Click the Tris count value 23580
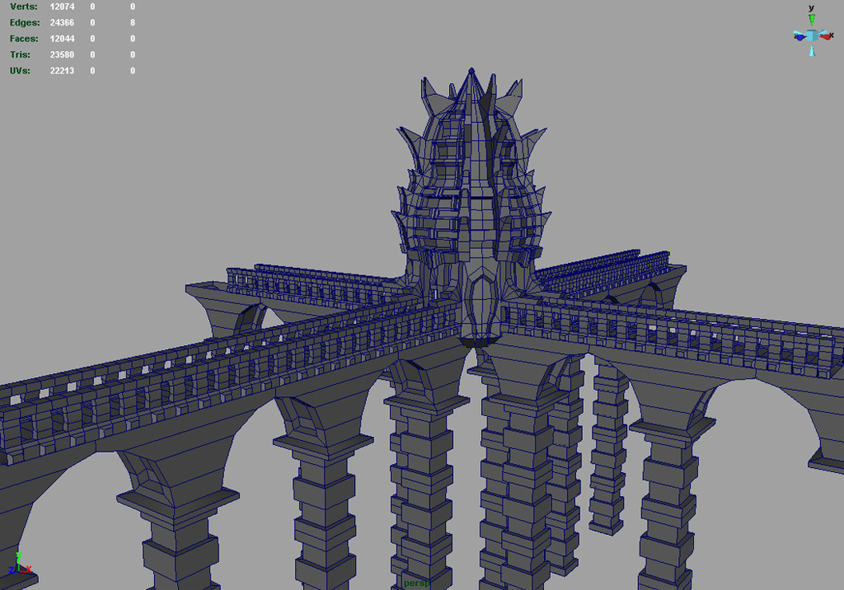Viewport: 844px width, 590px height. pyautogui.click(x=62, y=55)
